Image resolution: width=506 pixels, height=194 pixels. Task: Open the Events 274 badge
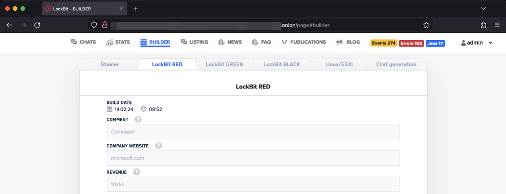coord(384,44)
